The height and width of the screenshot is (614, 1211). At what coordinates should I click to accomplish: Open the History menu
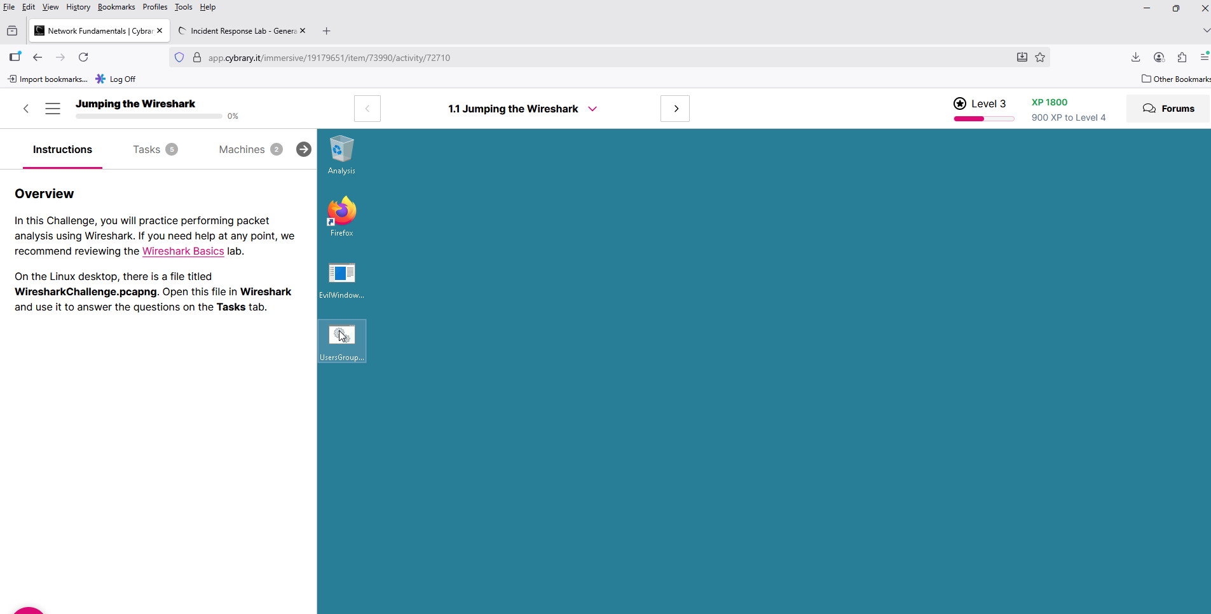point(78,7)
